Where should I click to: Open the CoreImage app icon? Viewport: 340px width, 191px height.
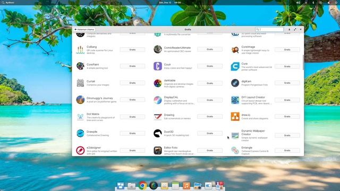(x=235, y=49)
